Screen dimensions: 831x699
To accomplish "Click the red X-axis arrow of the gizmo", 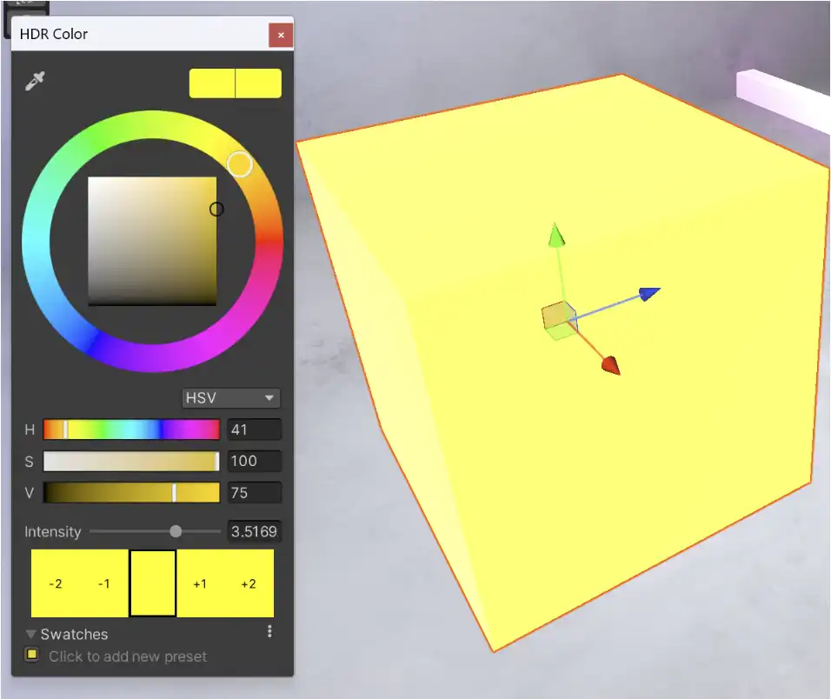I will point(611,365).
